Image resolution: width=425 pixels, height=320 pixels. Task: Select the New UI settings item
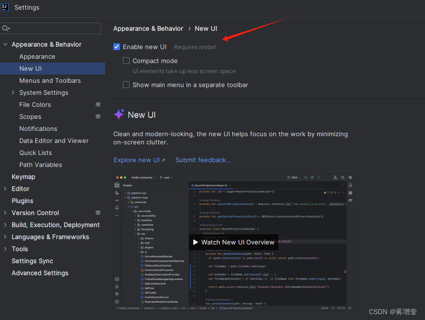(53, 68)
